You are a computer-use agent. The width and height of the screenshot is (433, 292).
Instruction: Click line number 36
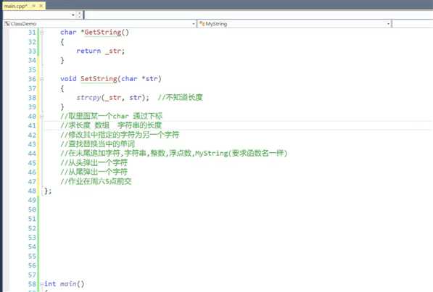tap(32, 79)
